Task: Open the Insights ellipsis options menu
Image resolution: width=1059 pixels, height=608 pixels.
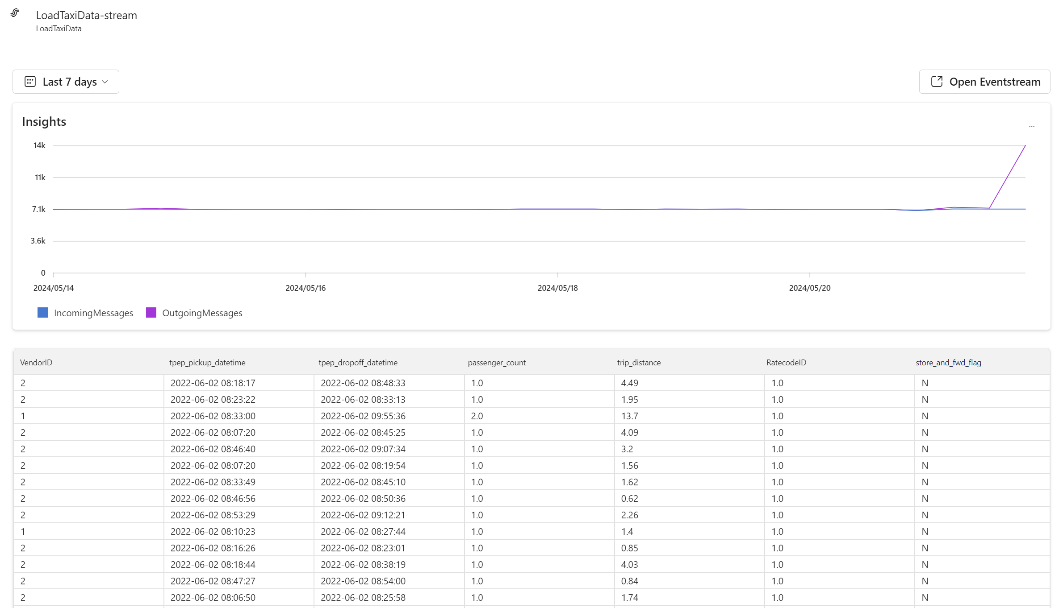Action: click(x=1032, y=125)
